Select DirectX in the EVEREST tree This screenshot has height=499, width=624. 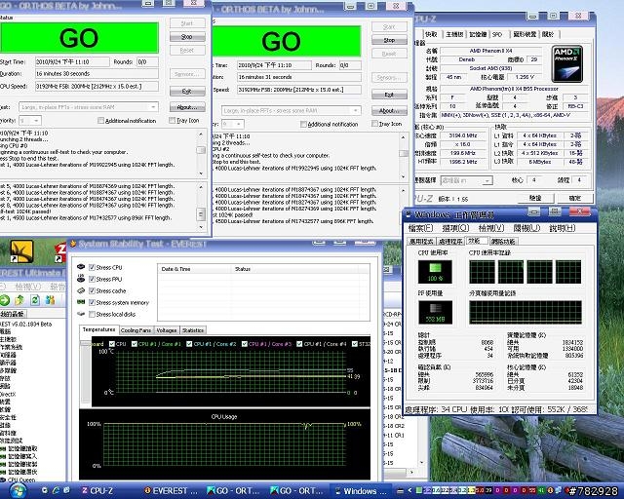pos(8,394)
